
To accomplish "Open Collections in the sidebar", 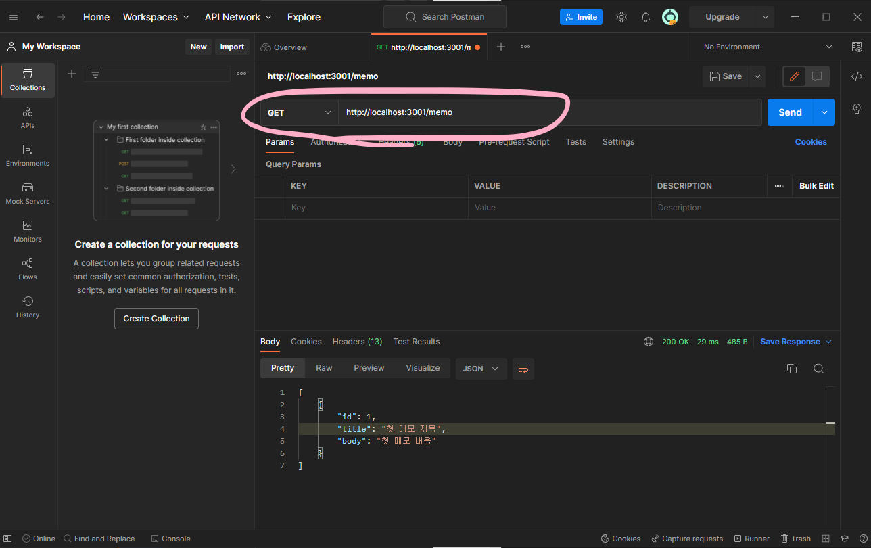I will tap(28, 80).
